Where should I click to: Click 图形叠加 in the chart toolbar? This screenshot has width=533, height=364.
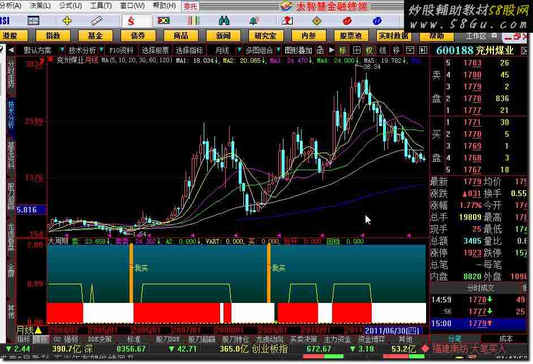298,50
